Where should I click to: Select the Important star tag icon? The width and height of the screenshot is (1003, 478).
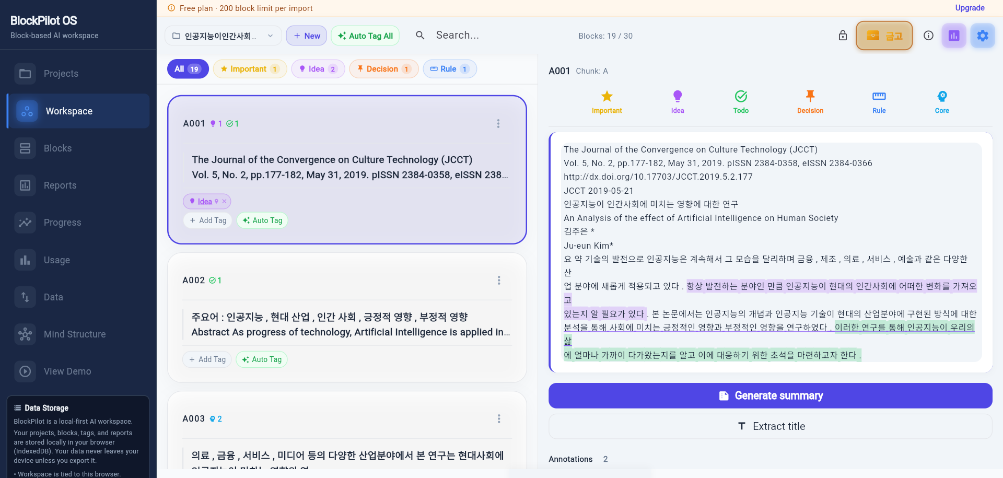[x=607, y=101]
